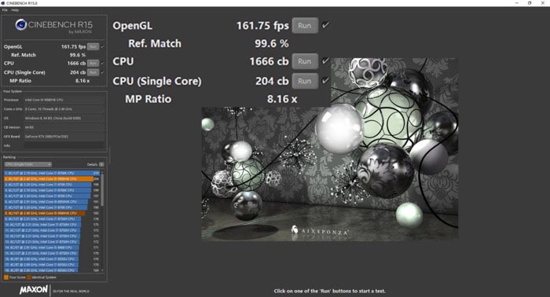550x297 pixels.
Task: Select ranking row 15 in the list
Action: tap(52, 253)
